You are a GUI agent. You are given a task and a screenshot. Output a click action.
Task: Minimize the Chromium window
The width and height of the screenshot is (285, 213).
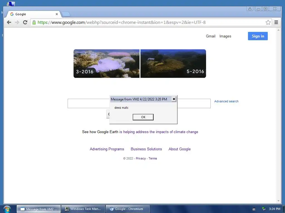(x=259, y=9)
